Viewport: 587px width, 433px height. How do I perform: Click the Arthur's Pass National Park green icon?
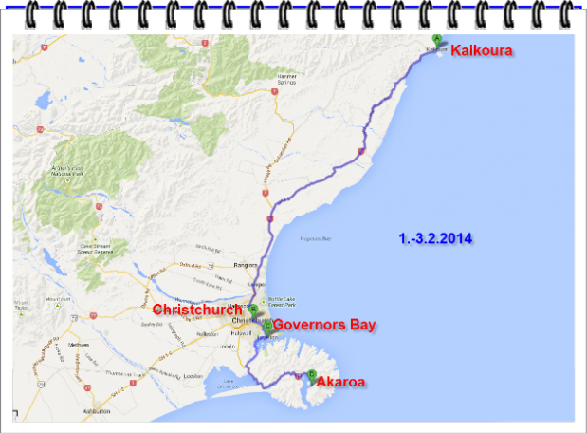pos(67,180)
